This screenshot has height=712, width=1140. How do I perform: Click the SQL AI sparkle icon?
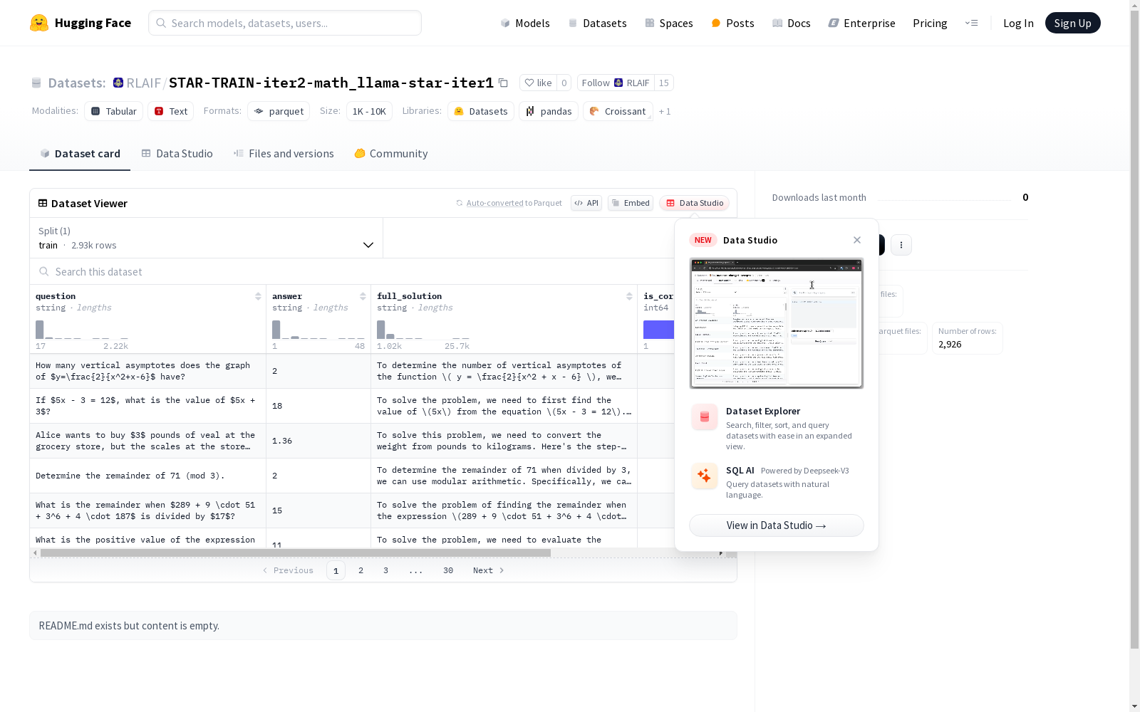(x=705, y=476)
